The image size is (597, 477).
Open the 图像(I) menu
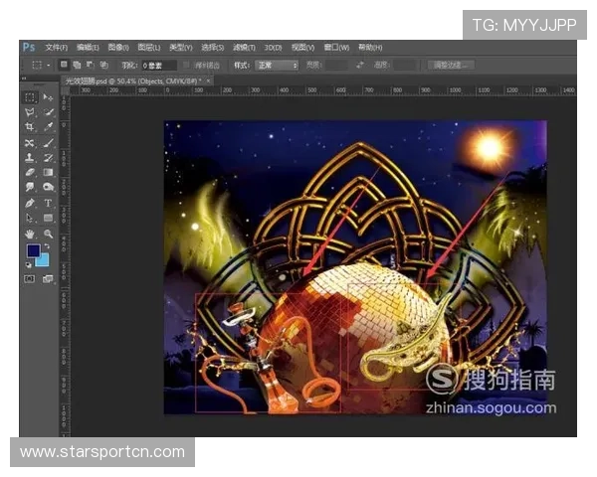(118, 48)
